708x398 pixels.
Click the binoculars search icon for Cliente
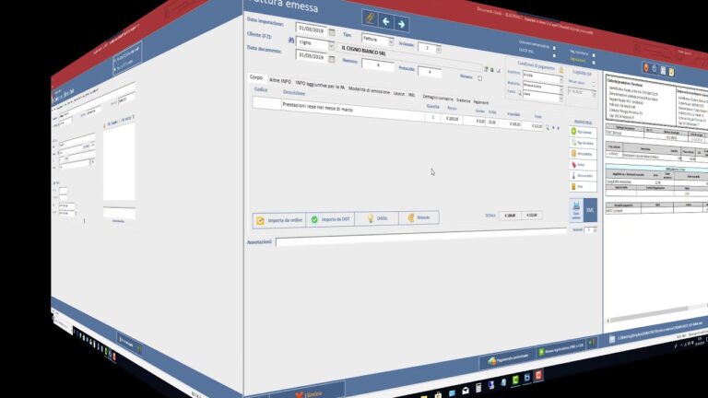pyautogui.click(x=291, y=41)
